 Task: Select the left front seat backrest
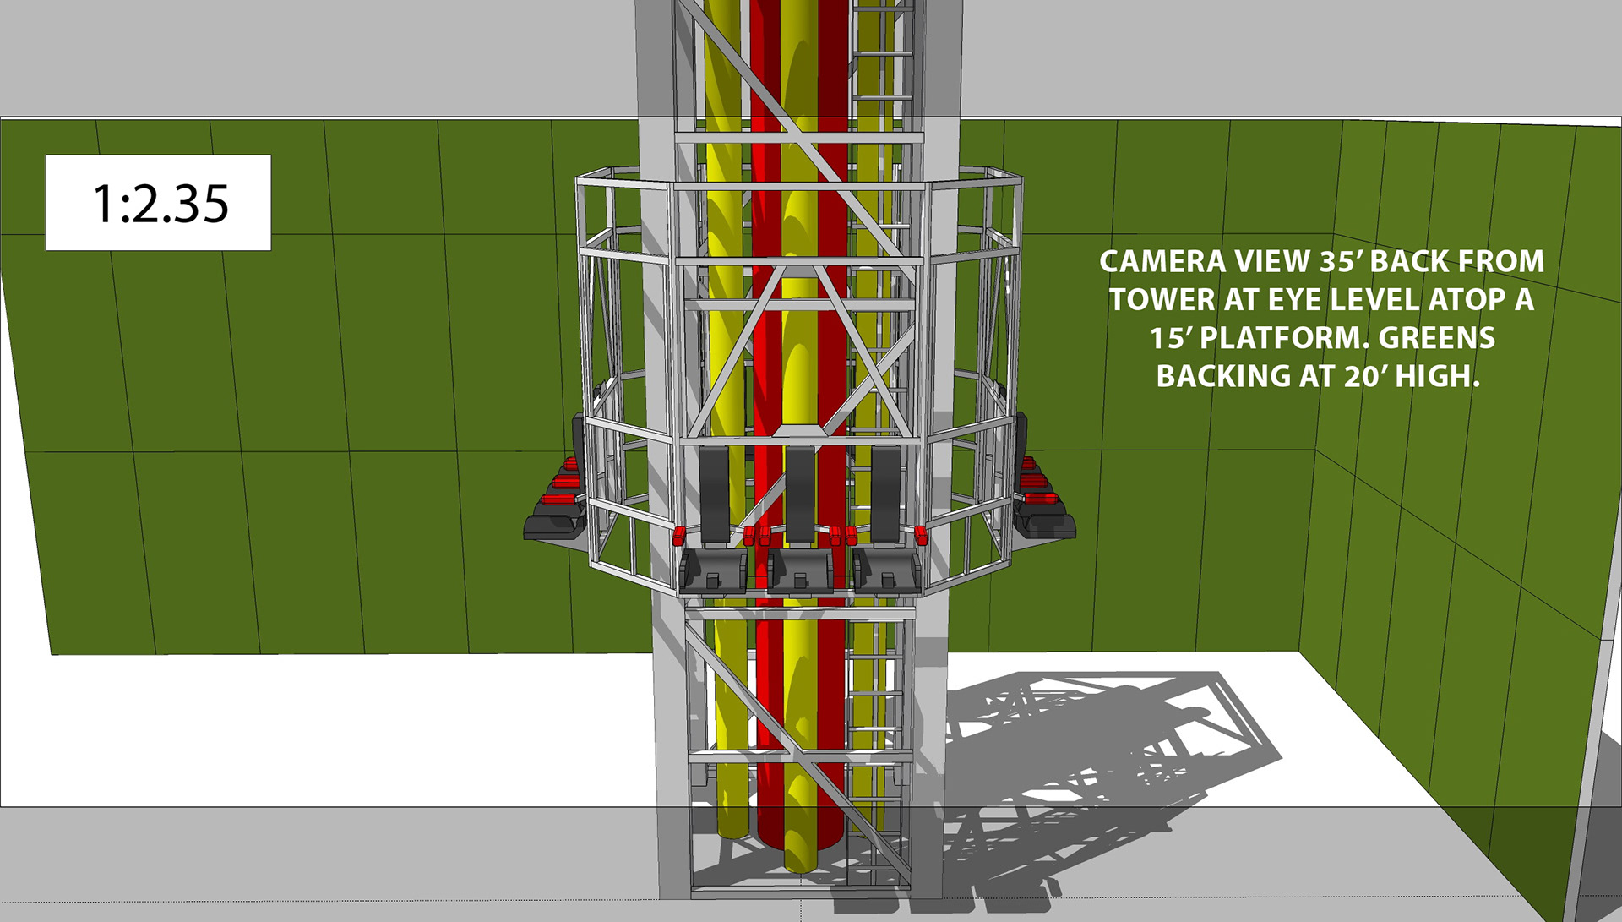click(x=714, y=494)
